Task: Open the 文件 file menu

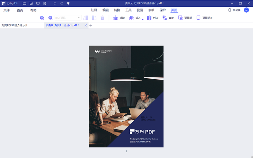Action: coord(7,10)
